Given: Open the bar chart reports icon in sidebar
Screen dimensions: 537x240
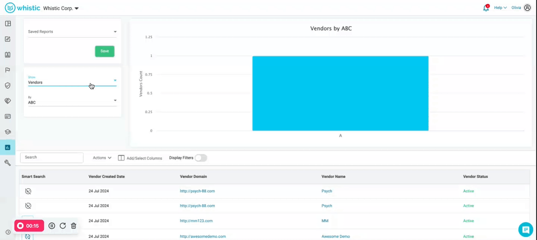Looking at the screenshot, I should pyautogui.click(x=8, y=147).
